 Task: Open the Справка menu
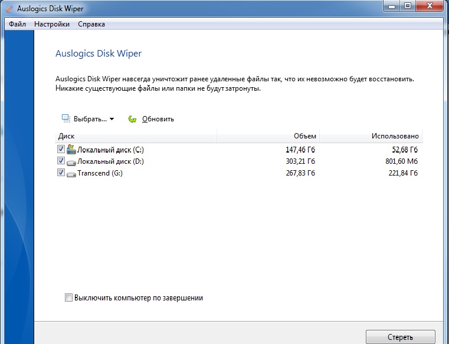(x=91, y=24)
